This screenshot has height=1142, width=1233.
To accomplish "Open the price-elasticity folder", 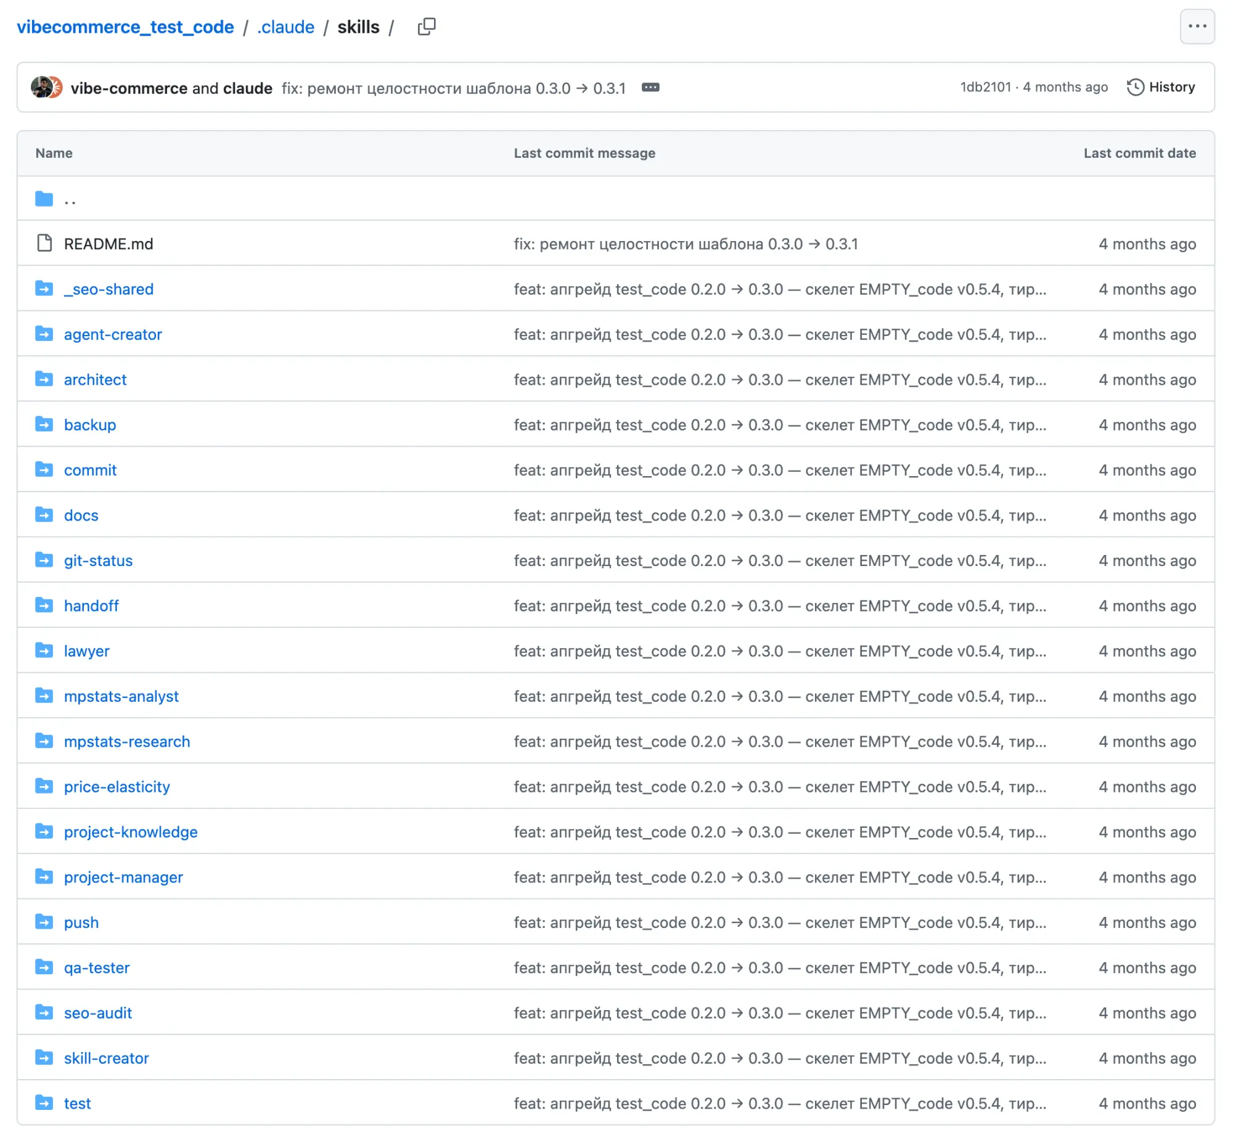I will [x=117, y=787].
